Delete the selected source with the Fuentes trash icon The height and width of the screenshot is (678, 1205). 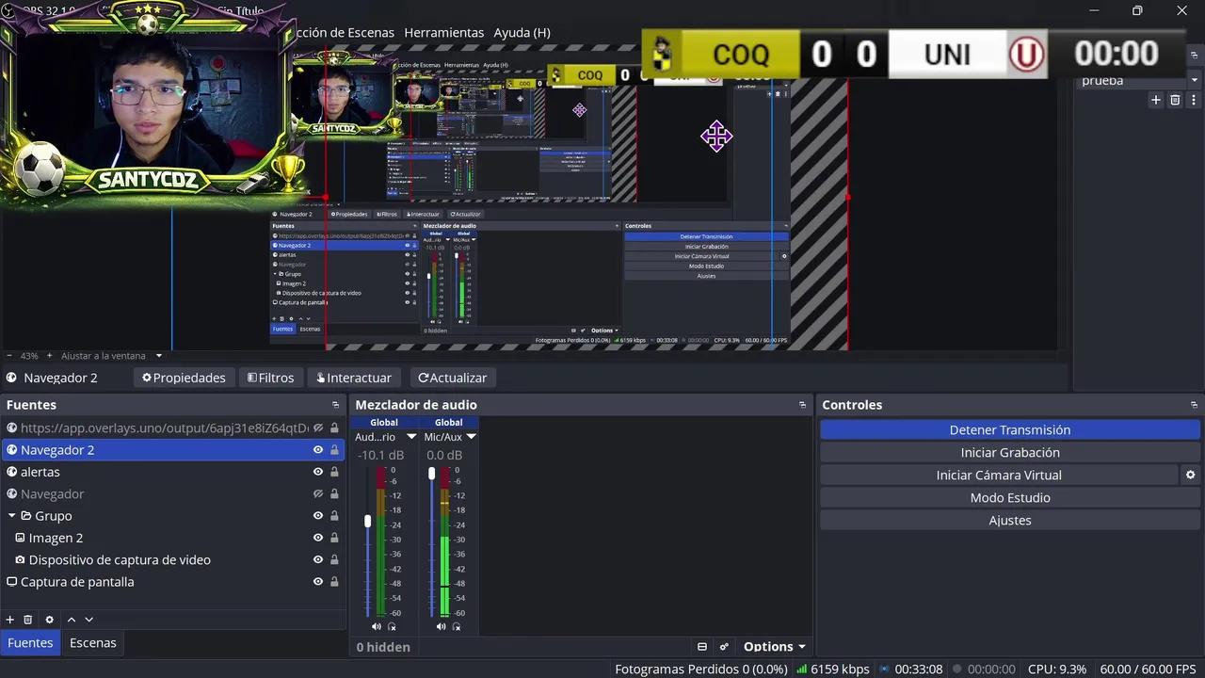(x=28, y=620)
